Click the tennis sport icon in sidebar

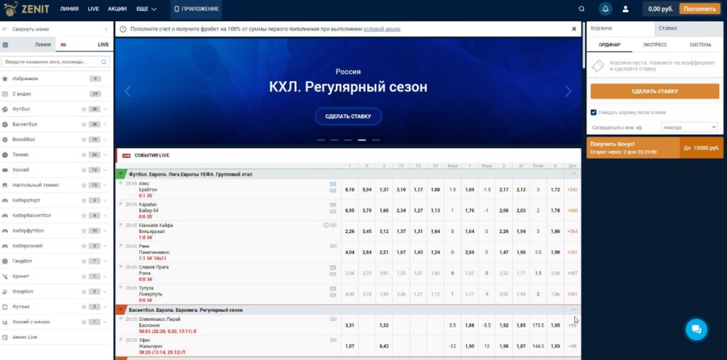tap(5, 155)
